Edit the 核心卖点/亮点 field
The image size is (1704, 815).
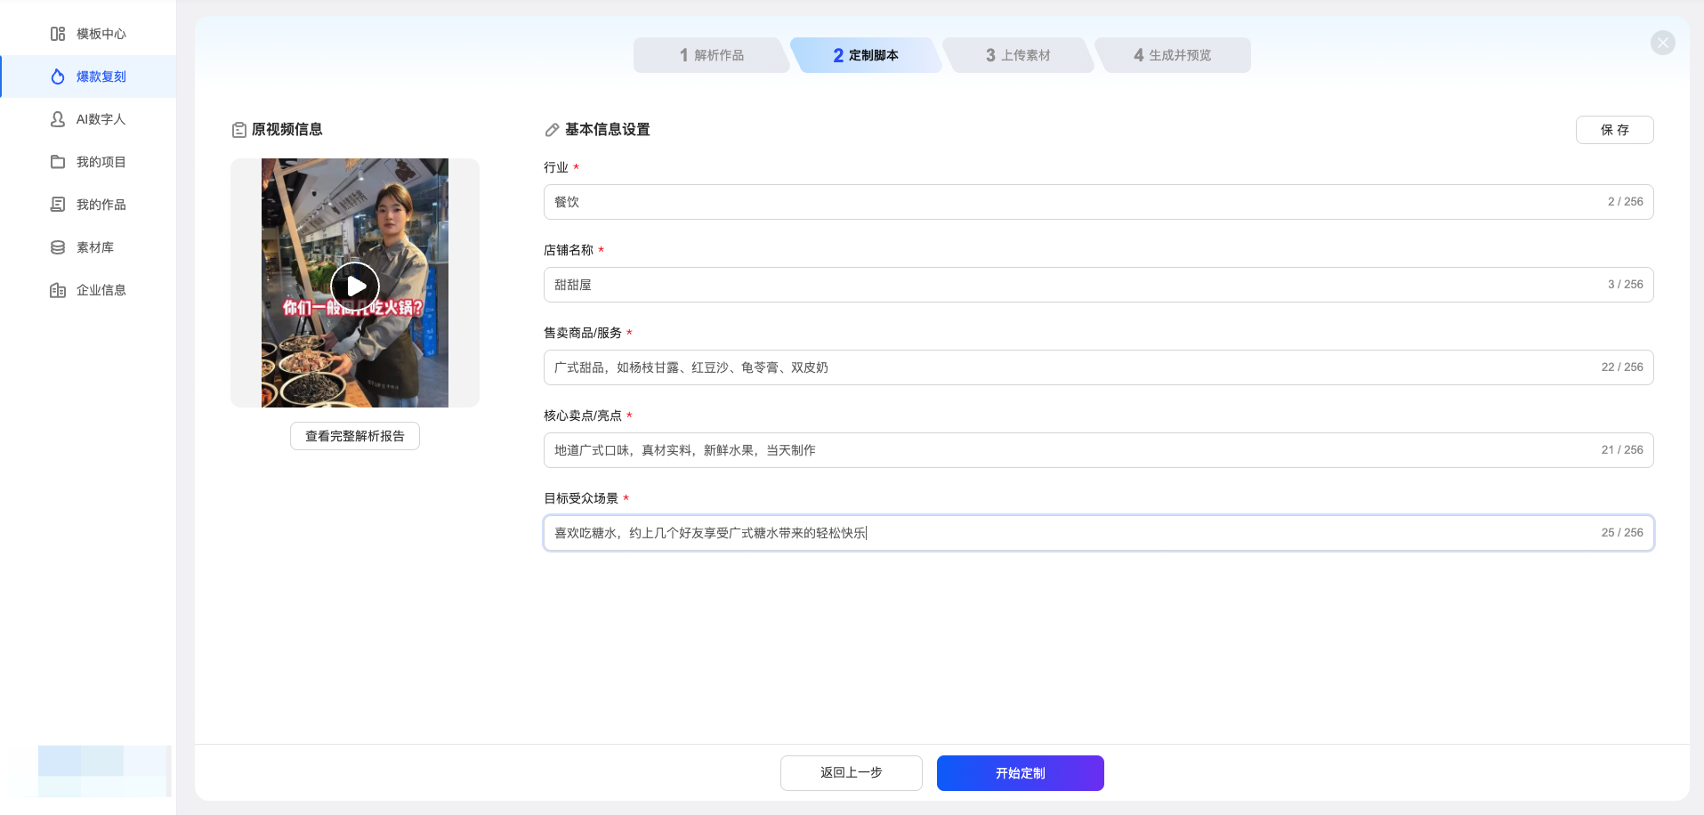pos(1068,450)
